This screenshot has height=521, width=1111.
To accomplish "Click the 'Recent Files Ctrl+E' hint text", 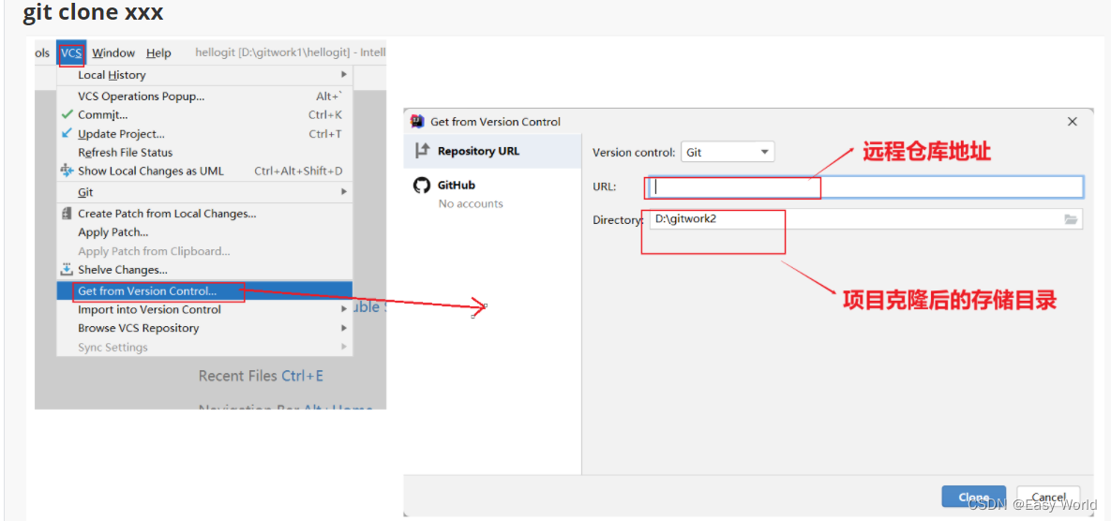I will (261, 376).
